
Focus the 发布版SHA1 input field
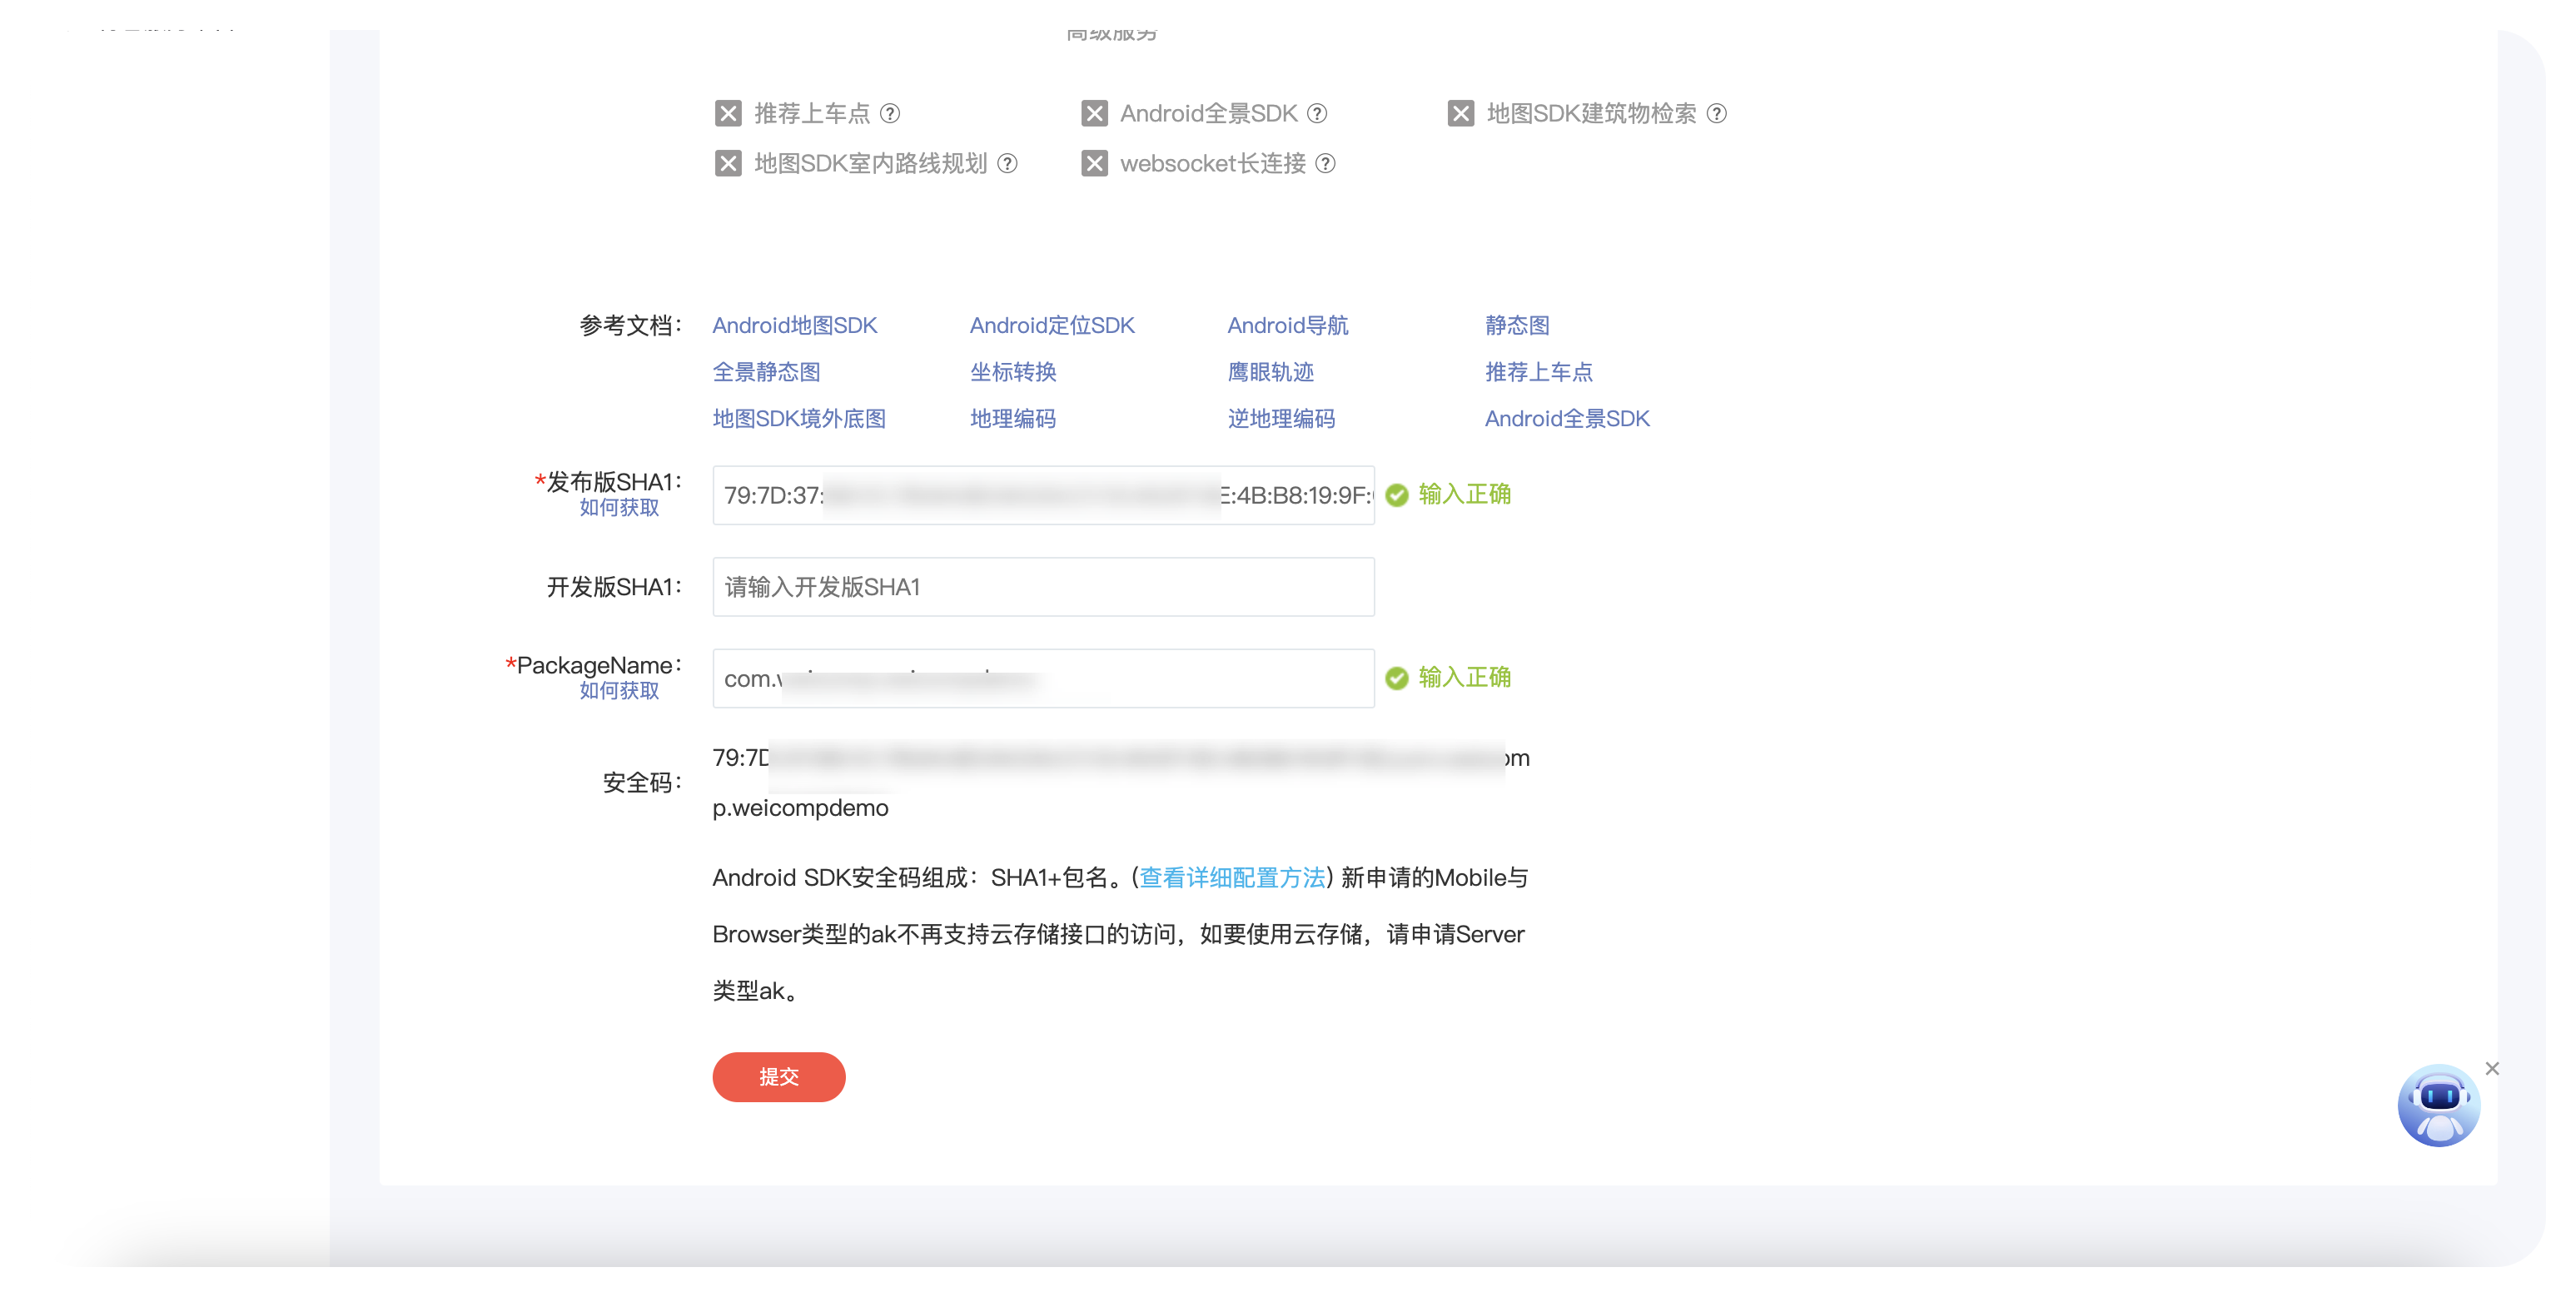(1043, 495)
